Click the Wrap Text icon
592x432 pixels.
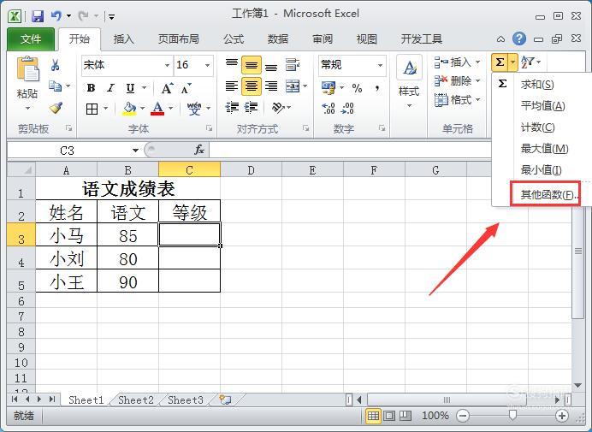click(x=293, y=65)
